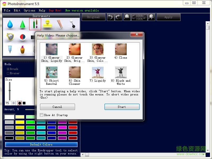Click the vertical scrollbar thumb
The width and height of the screenshot is (212, 159).
[x=208, y=28]
